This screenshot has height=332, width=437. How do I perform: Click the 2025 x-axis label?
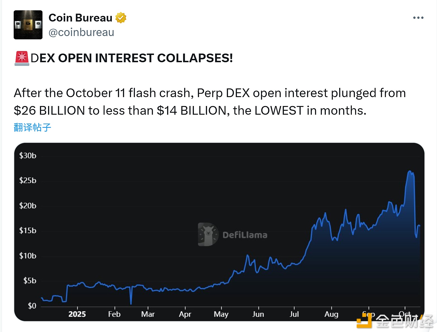pos(77,314)
